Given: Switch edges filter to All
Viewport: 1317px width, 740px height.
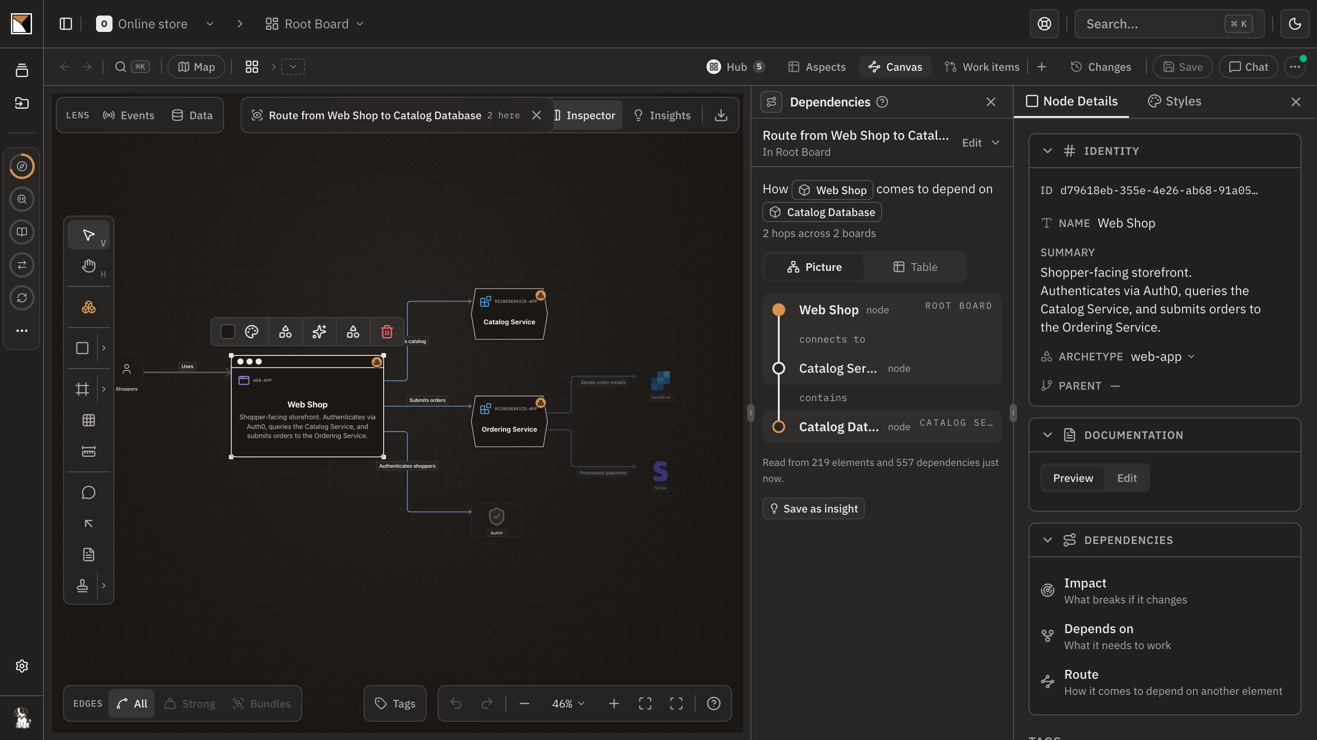Looking at the screenshot, I should click(x=131, y=703).
